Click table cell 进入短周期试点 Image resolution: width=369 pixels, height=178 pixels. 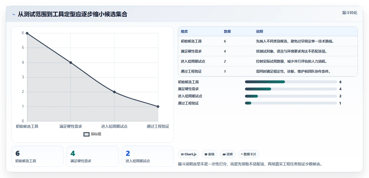(193, 61)
